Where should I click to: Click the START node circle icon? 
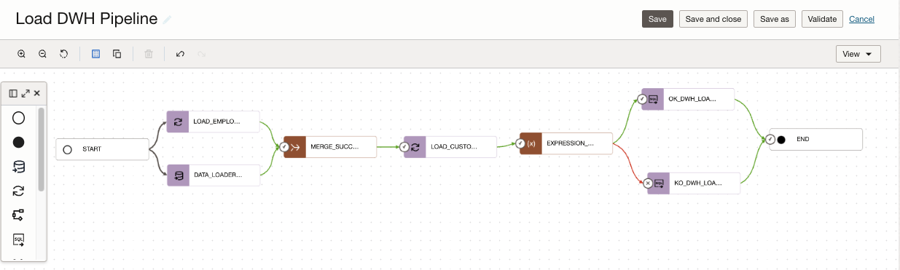(x=68, y=149)
